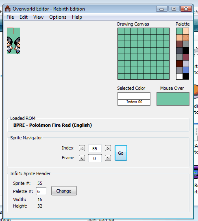Pick the dotted orange palette swatch

186,38
